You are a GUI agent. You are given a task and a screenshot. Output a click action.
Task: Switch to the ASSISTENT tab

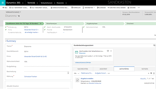pyautogui.click(x=103, y=69)
